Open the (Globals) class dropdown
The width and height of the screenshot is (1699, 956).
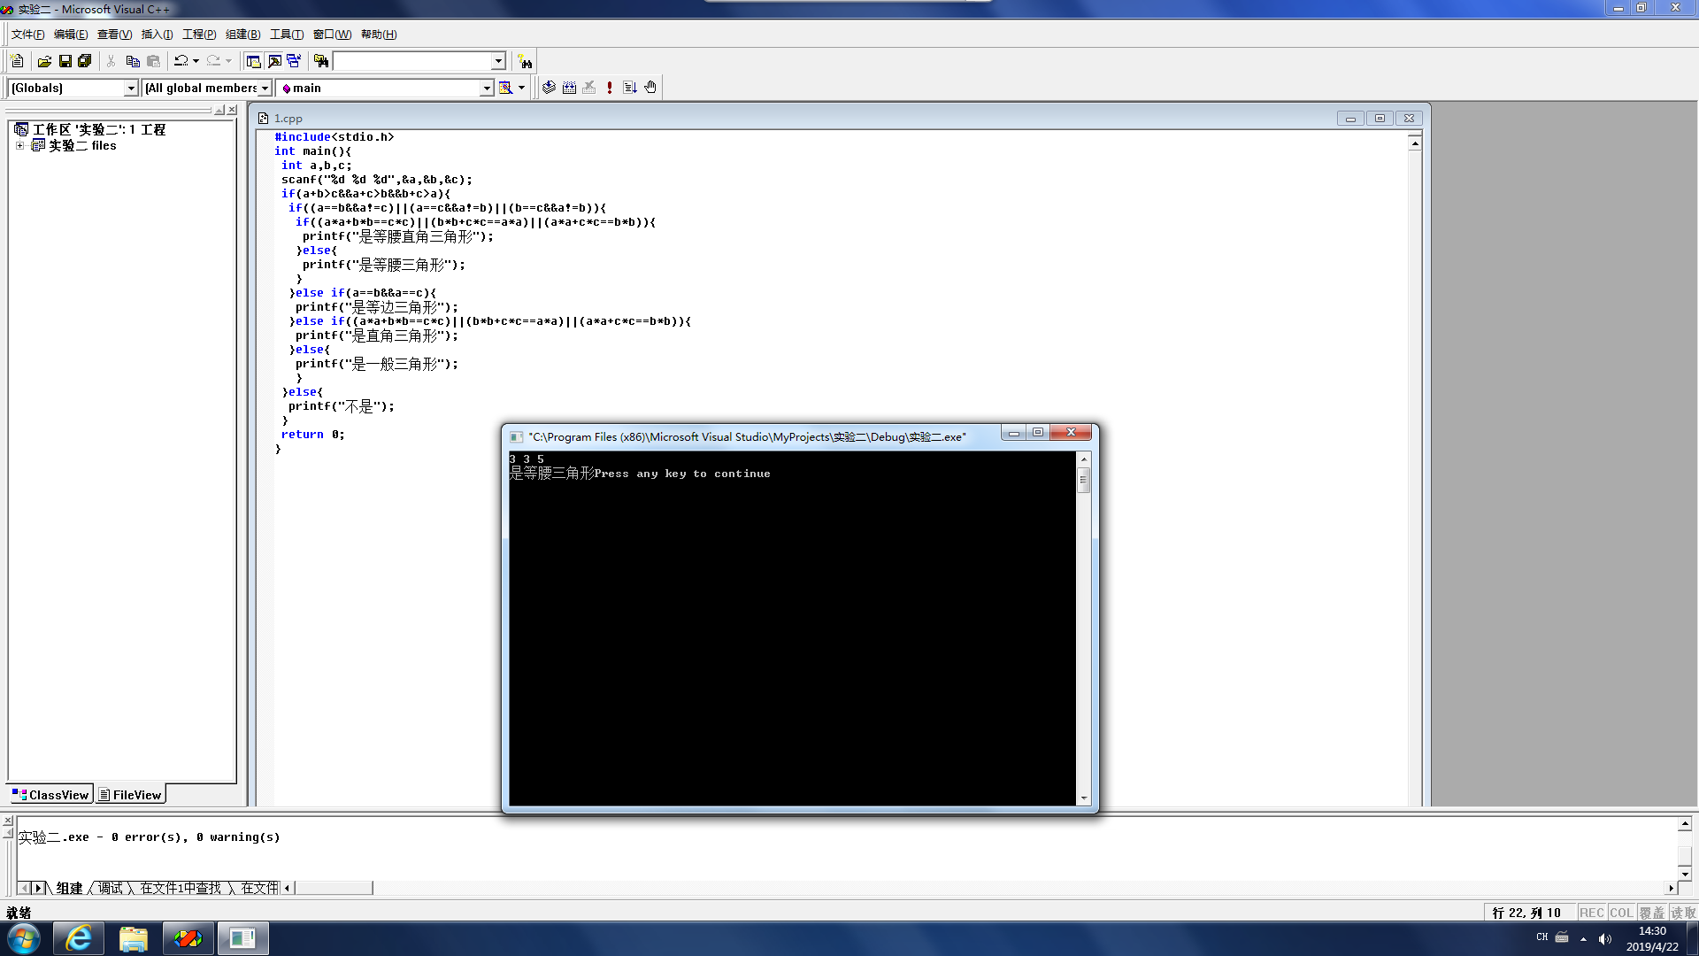click(x=130, y=89)
